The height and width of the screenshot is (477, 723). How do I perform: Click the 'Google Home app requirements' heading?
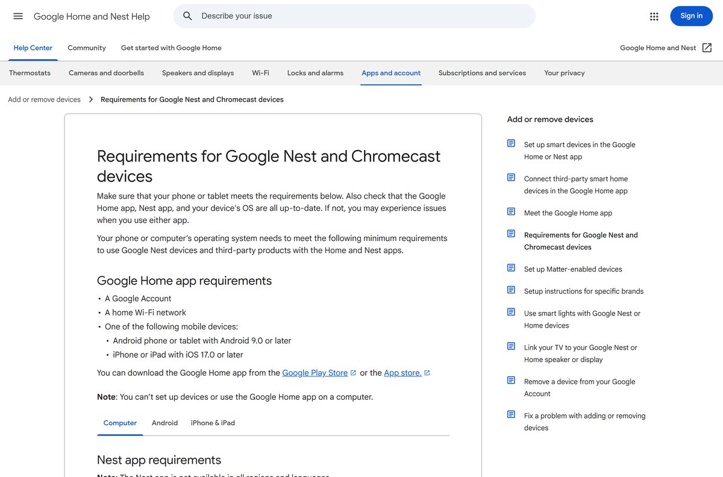pos(184,281)
